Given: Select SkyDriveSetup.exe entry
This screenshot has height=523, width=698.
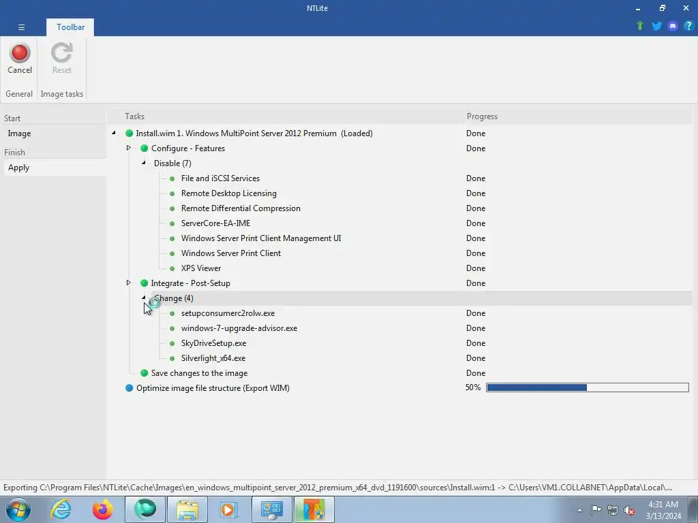Looking at the screenshot, I should click(213, 343).
